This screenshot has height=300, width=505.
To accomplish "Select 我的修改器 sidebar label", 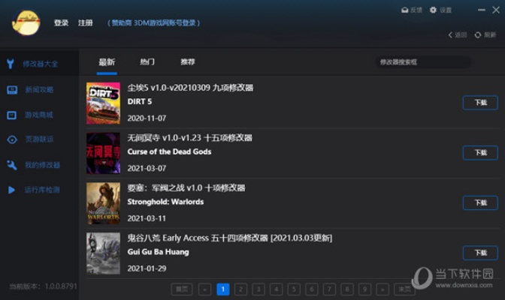I will 43,165.
